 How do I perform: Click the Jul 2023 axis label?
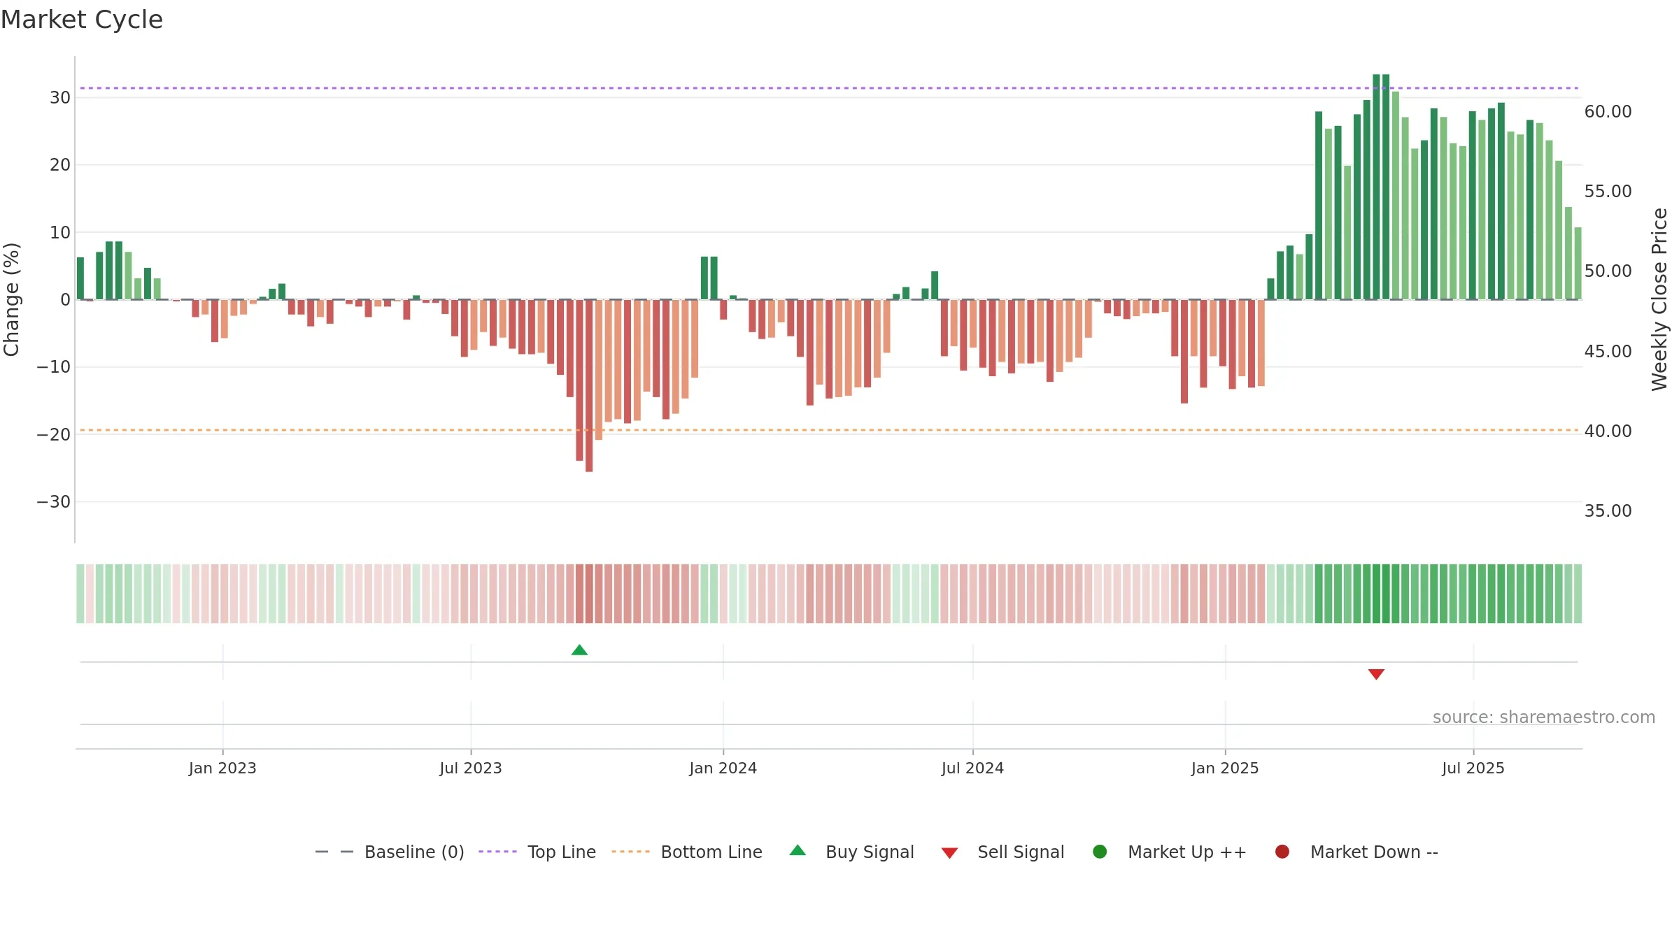(x=471, y=768)
